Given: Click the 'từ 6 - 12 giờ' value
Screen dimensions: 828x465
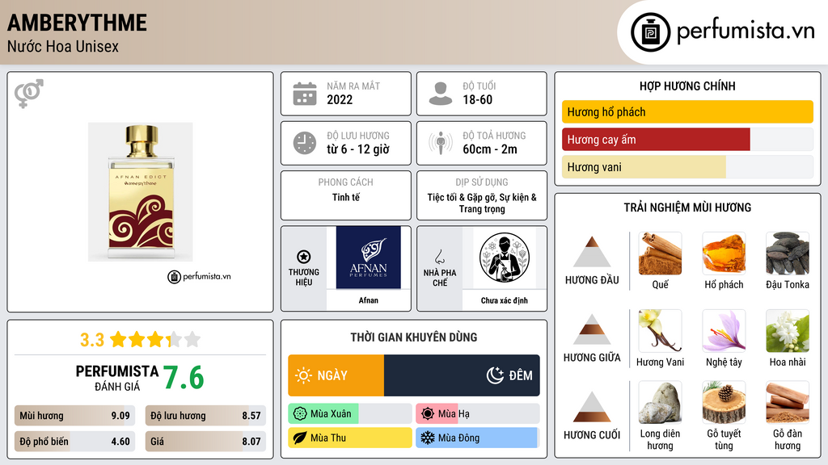Looking at the screenshot, I should 358,149.
